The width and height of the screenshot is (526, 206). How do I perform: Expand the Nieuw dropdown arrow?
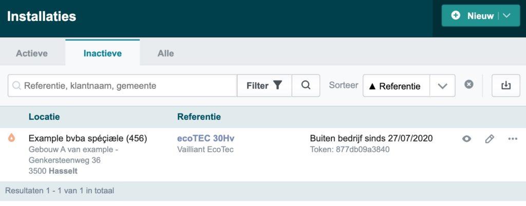[x=506, y=16]
